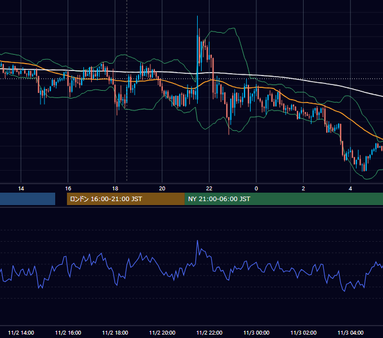Click the 11/3 04:00 indicator axis label

(x=350, y=332)
